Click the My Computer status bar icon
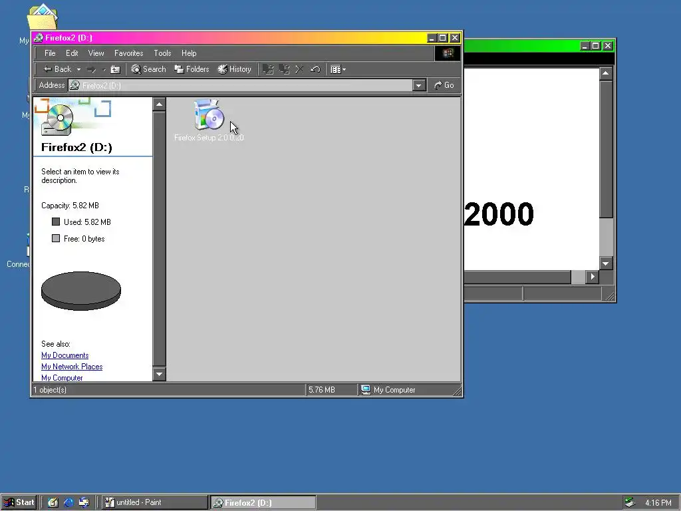 tap(366, 390)
